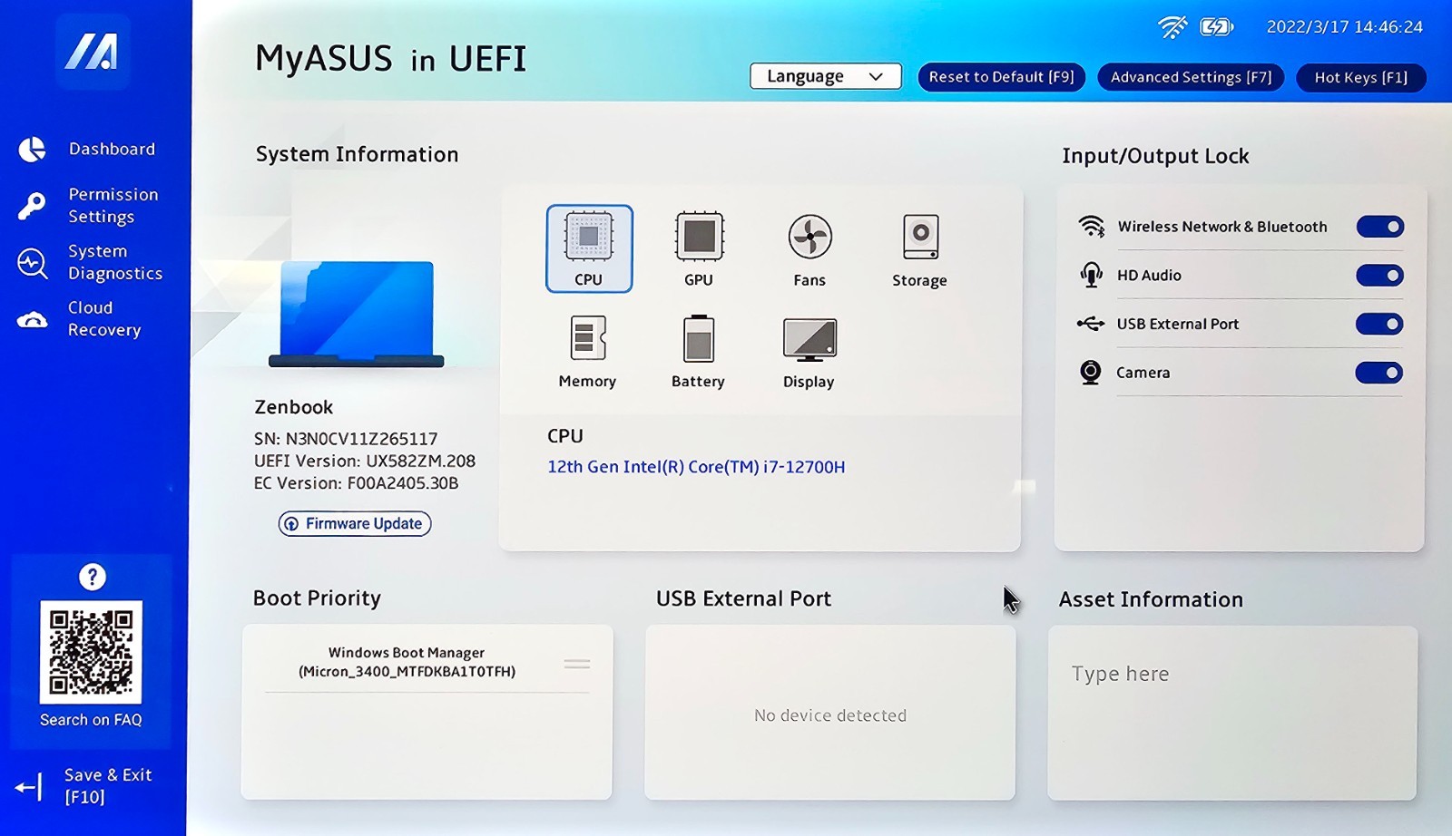Open the Dashboard page
This screenshot has width=1452, height=836.
coord(88,149)
